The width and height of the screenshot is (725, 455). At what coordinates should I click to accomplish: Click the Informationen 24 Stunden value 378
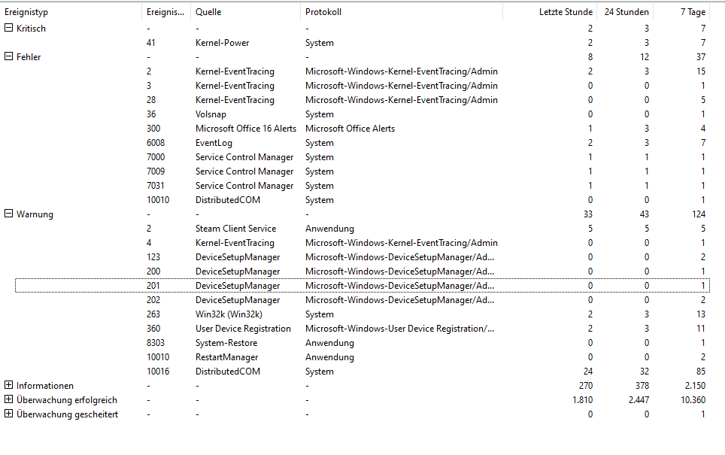[x=642, y=386]
